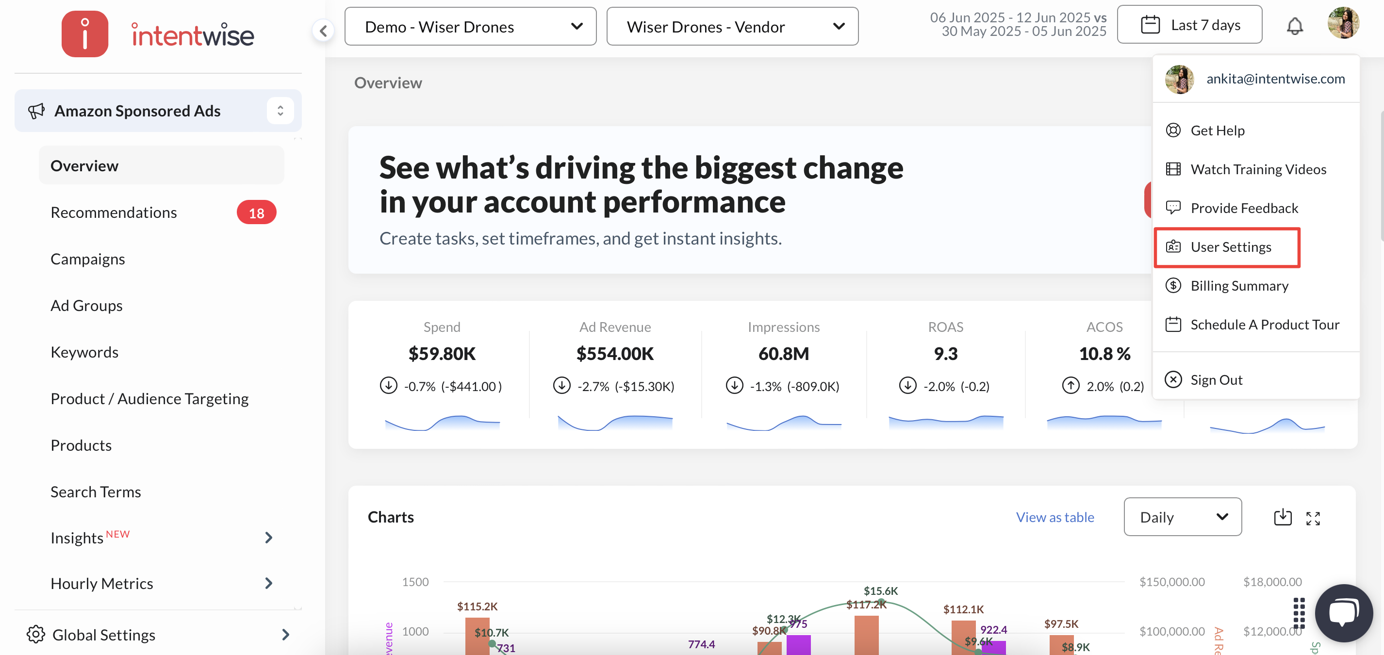This screenshot has width=1384, height=655.
Task: Click calendar icon in Last 7 days
Action: coord(1150,25)
